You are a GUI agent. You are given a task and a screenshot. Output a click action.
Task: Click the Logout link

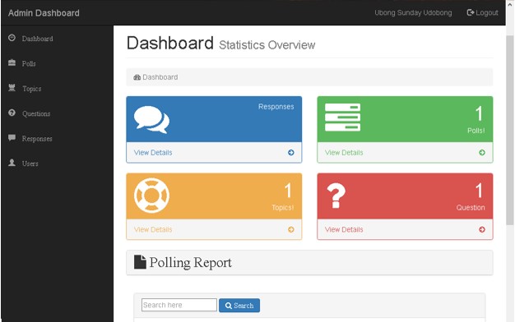coord(482,13)
